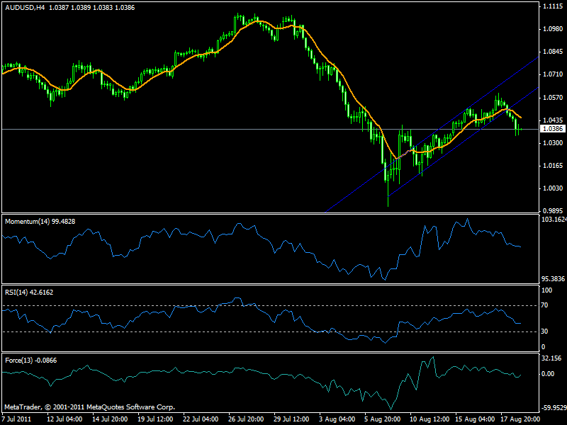
Task: Click the 22 Jul 04:00 time label
Action: pos(201,419)
